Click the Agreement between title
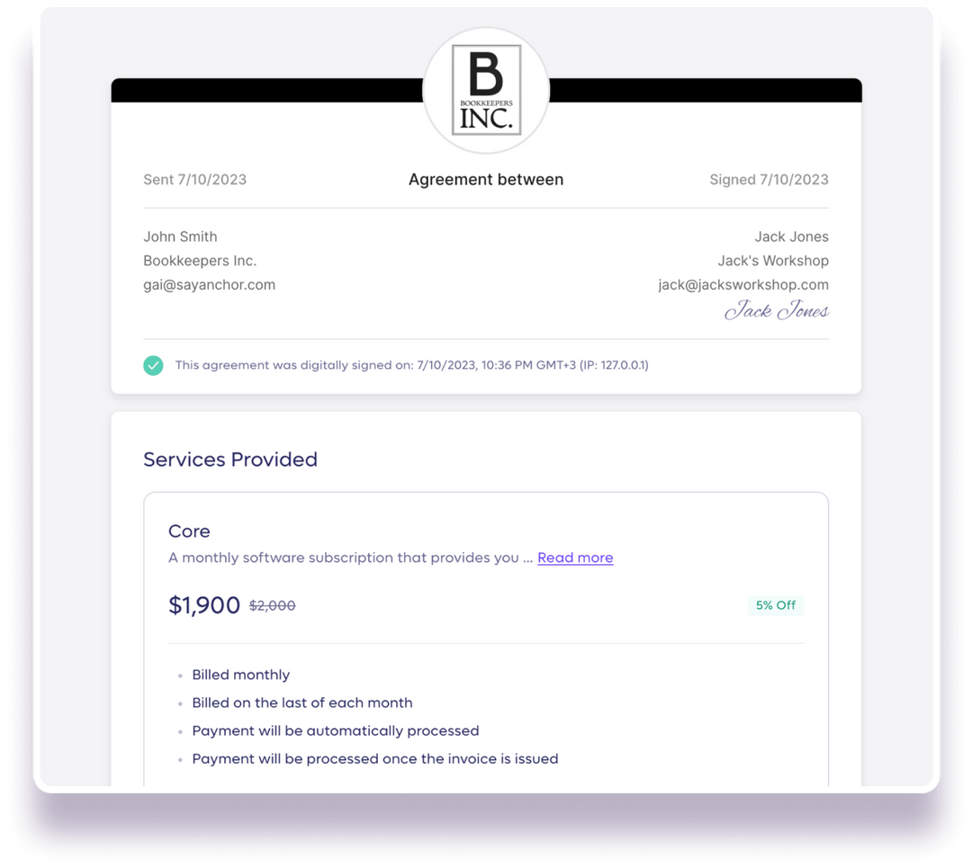This screenshot has height=868, width=972. [486, 180]
